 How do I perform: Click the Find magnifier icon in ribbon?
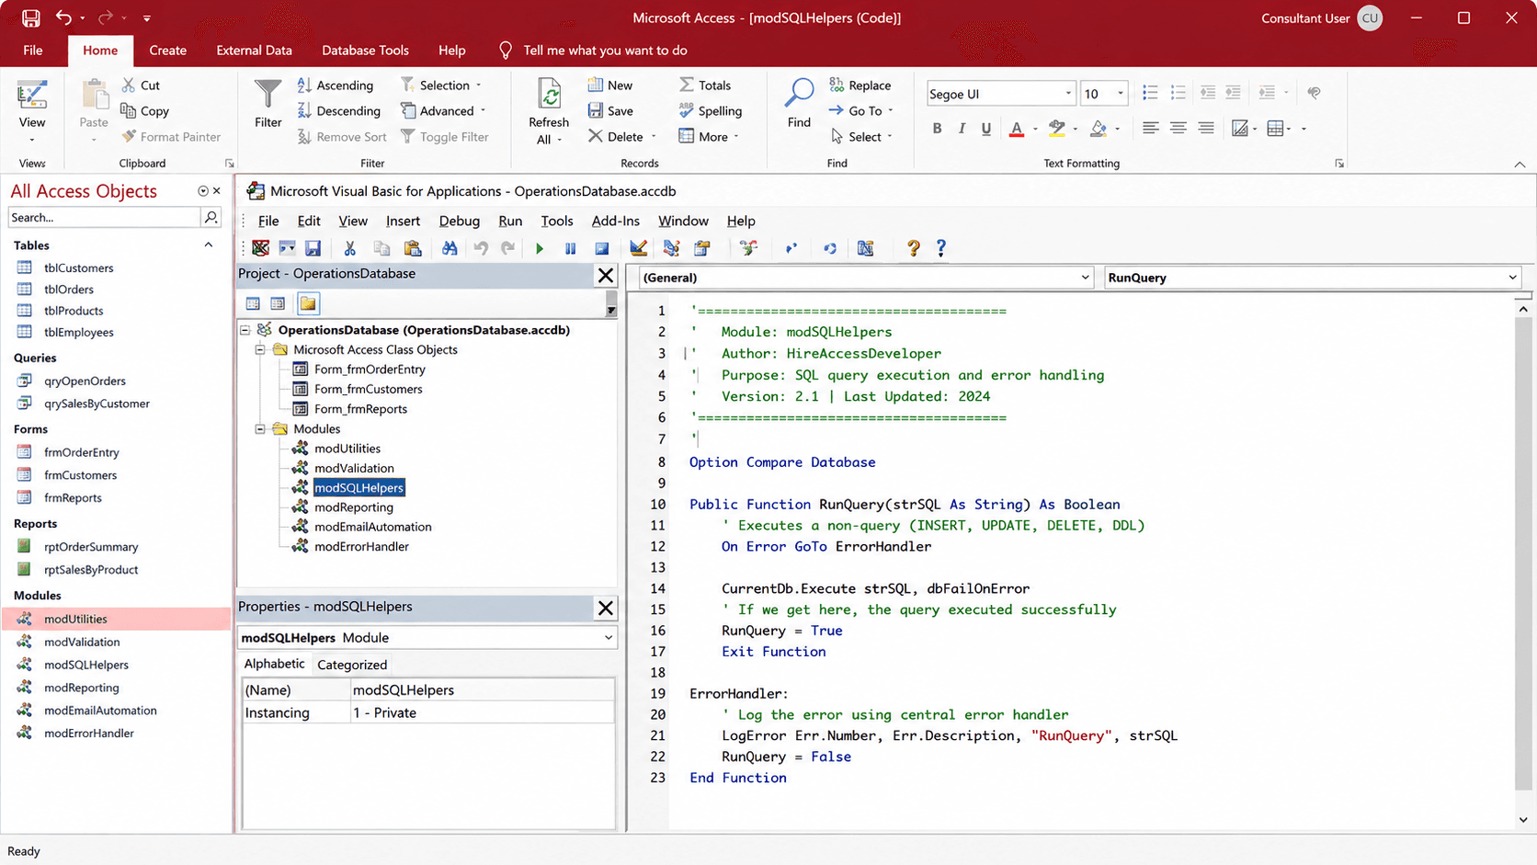[x=799, y=93]
